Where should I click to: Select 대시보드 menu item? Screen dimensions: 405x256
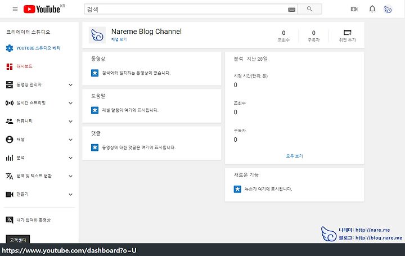tap(25, 66)
